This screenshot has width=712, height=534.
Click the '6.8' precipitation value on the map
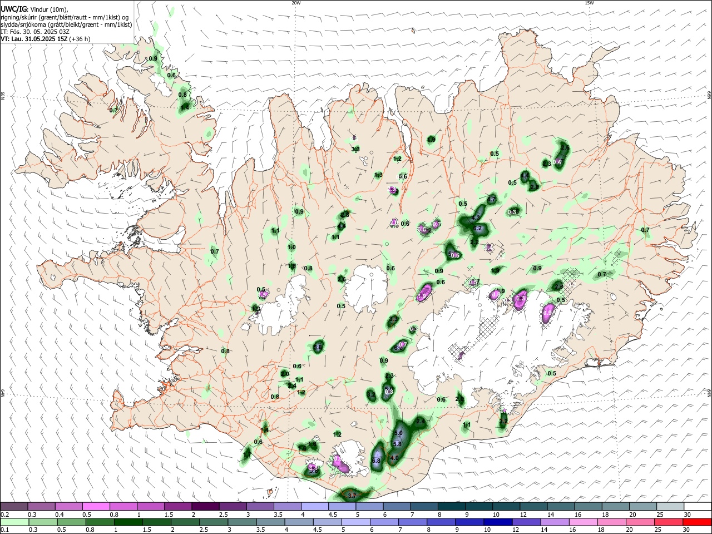point(375,461)
